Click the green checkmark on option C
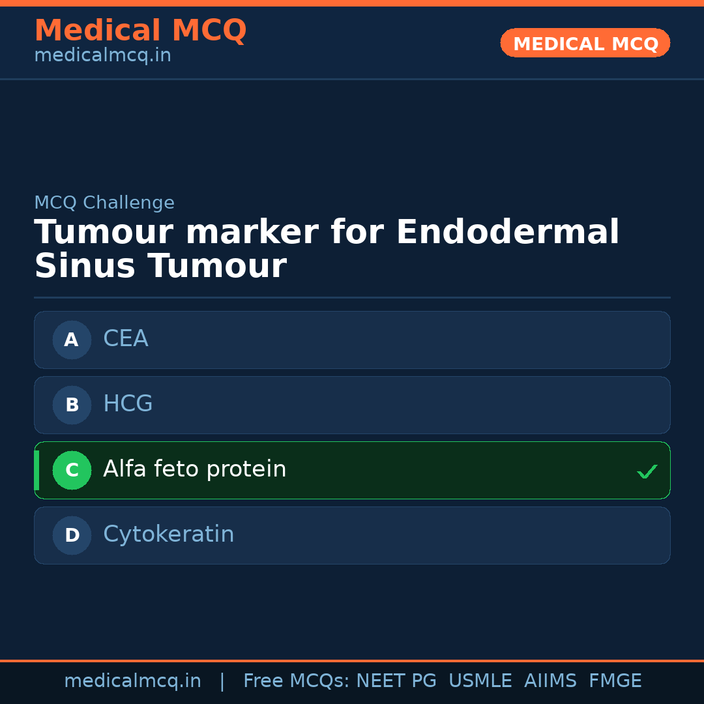 pos(647,471)
